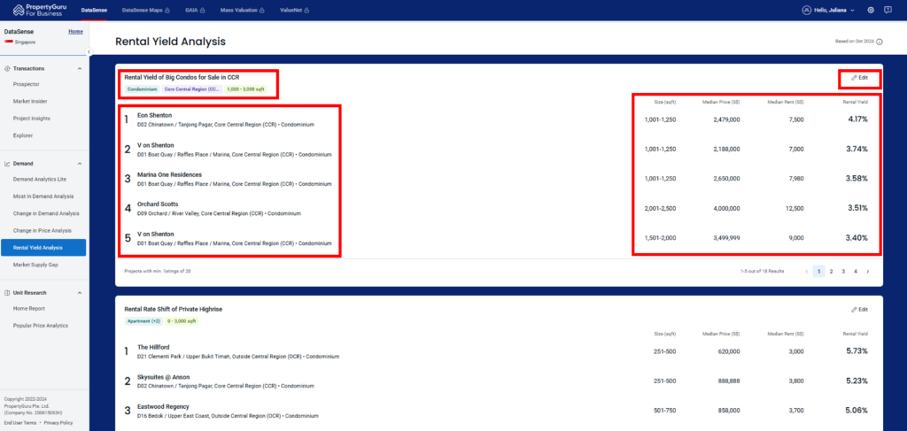Collapse the Transactions section chevron
Screen dimensions: 907x431
point(80,68)
